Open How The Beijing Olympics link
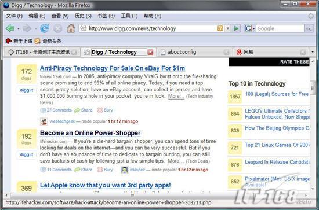319x210 pixels. click(277, 128)
